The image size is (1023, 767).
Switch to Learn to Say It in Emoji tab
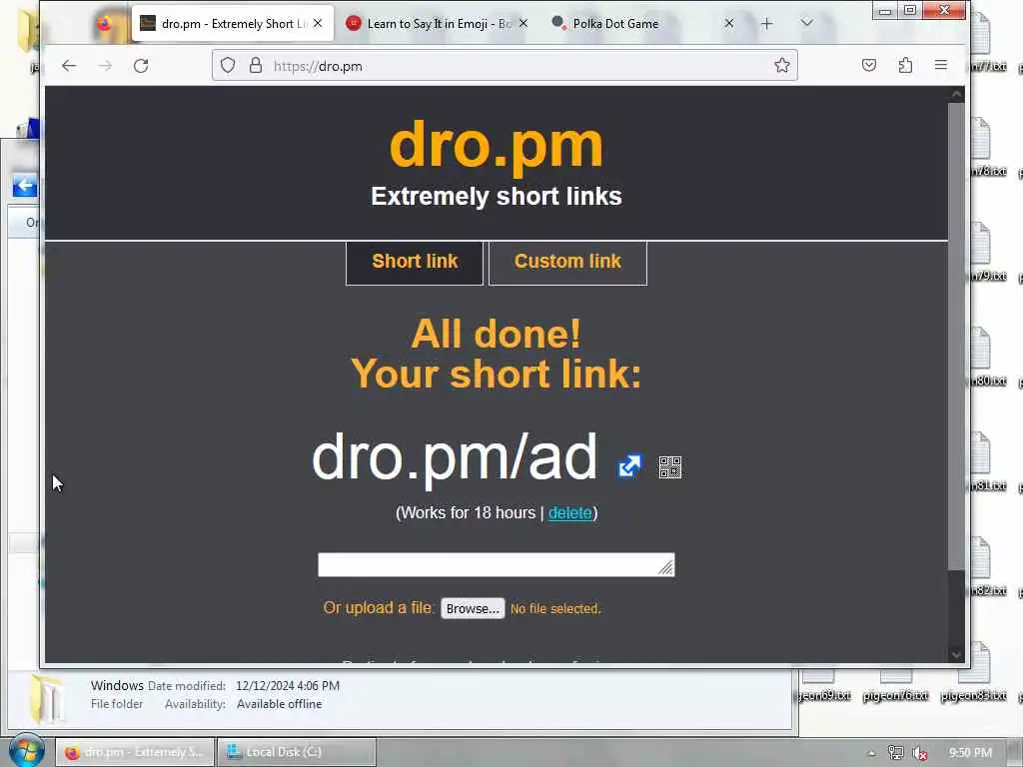[438, 24]
